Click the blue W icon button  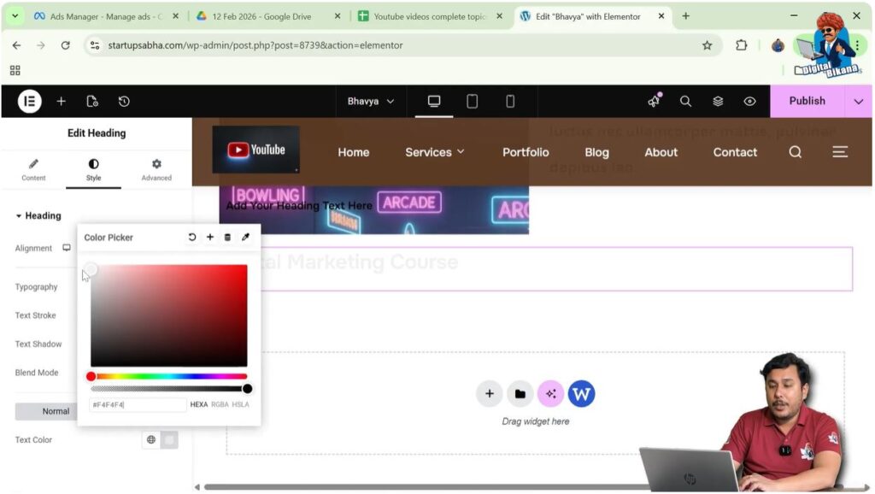pos(581,394)
